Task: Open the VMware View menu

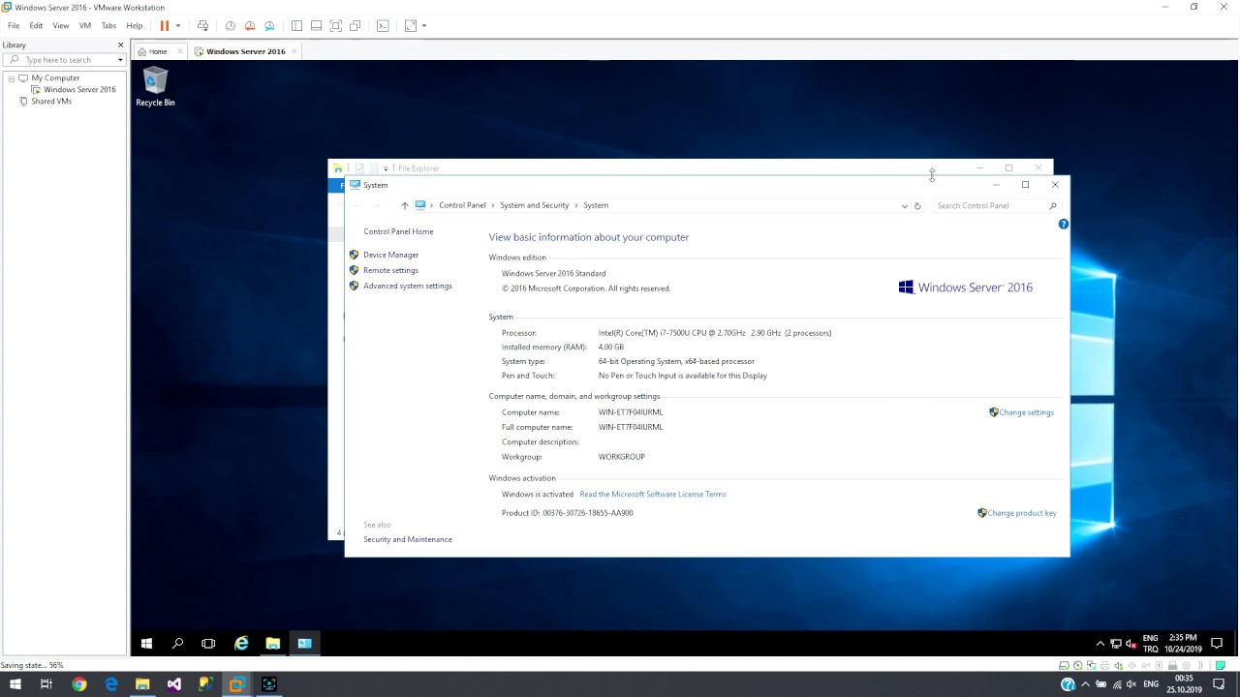Action: tap(61, 26)
